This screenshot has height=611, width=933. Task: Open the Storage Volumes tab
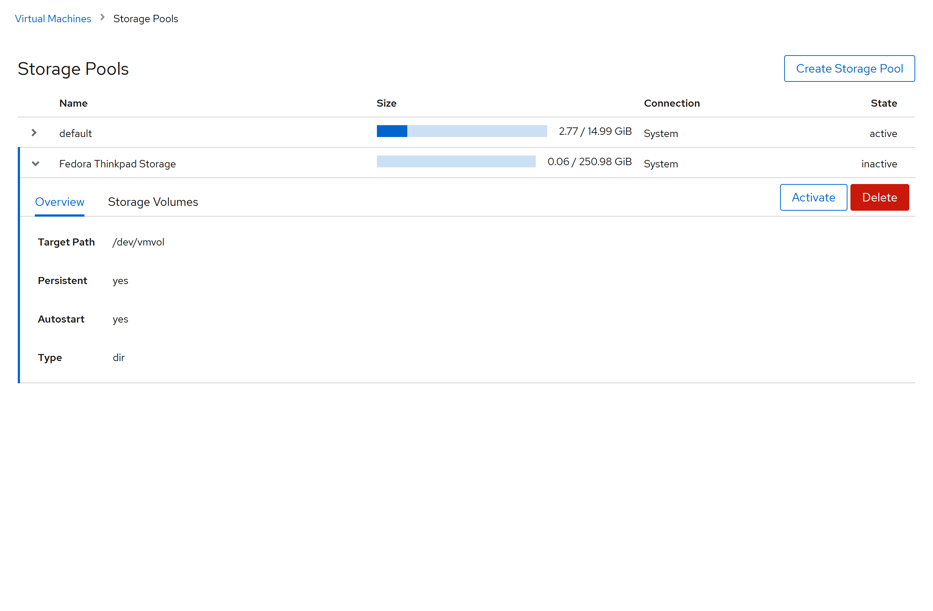coord(153,201)
